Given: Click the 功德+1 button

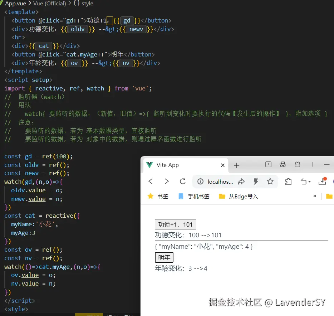Looking at the screenshot, I should [x=175, y=224].
